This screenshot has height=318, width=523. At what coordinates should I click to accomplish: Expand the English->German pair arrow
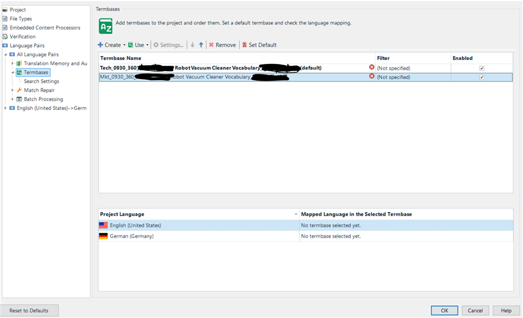coord(5,108)
